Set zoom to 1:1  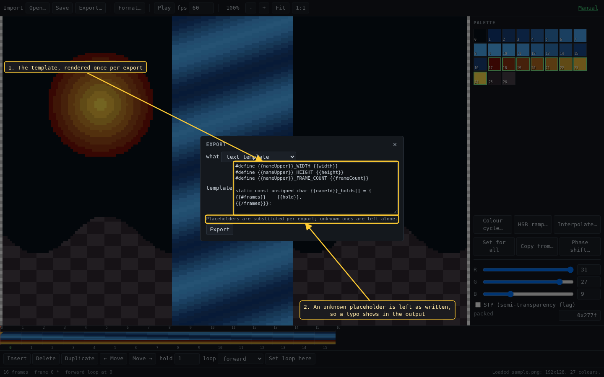coord(300,8)
